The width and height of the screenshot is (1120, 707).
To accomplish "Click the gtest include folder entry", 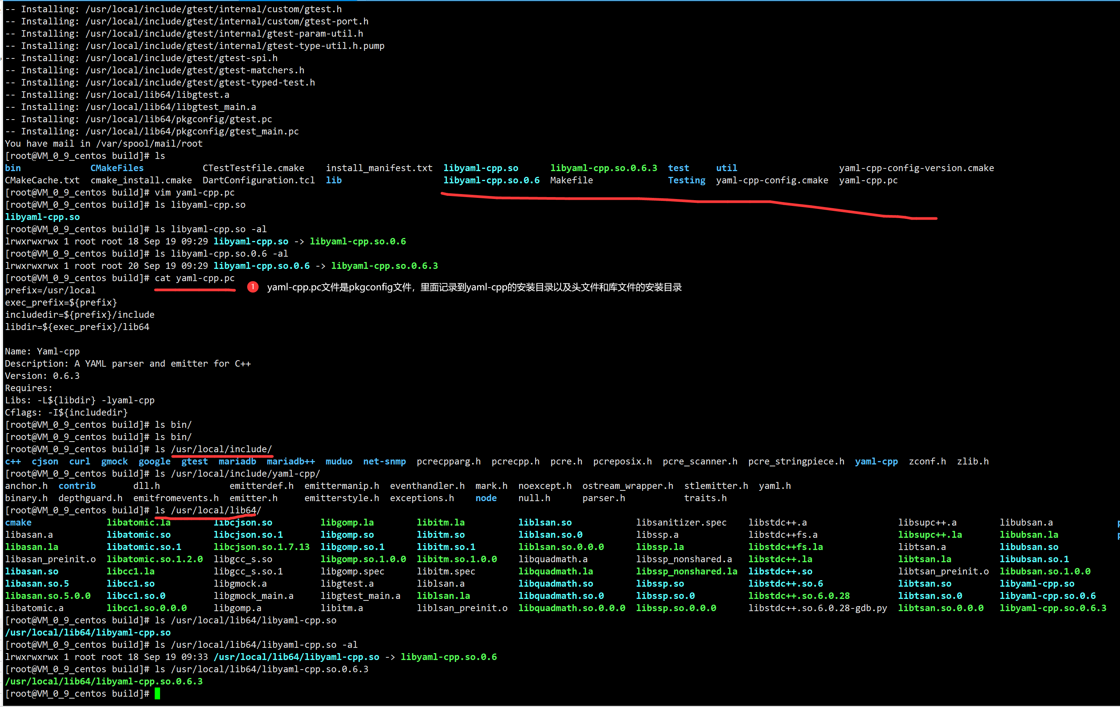I will pos(194,461).
